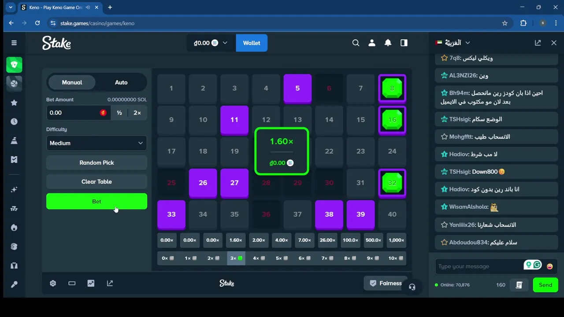The height and width of the screenshot is (317, 564).
Task: Pop out the game window icon
Action: (x=110, y=283)
